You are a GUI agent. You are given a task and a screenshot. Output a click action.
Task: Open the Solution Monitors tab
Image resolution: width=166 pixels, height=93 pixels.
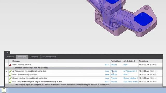tap(49, 57)
